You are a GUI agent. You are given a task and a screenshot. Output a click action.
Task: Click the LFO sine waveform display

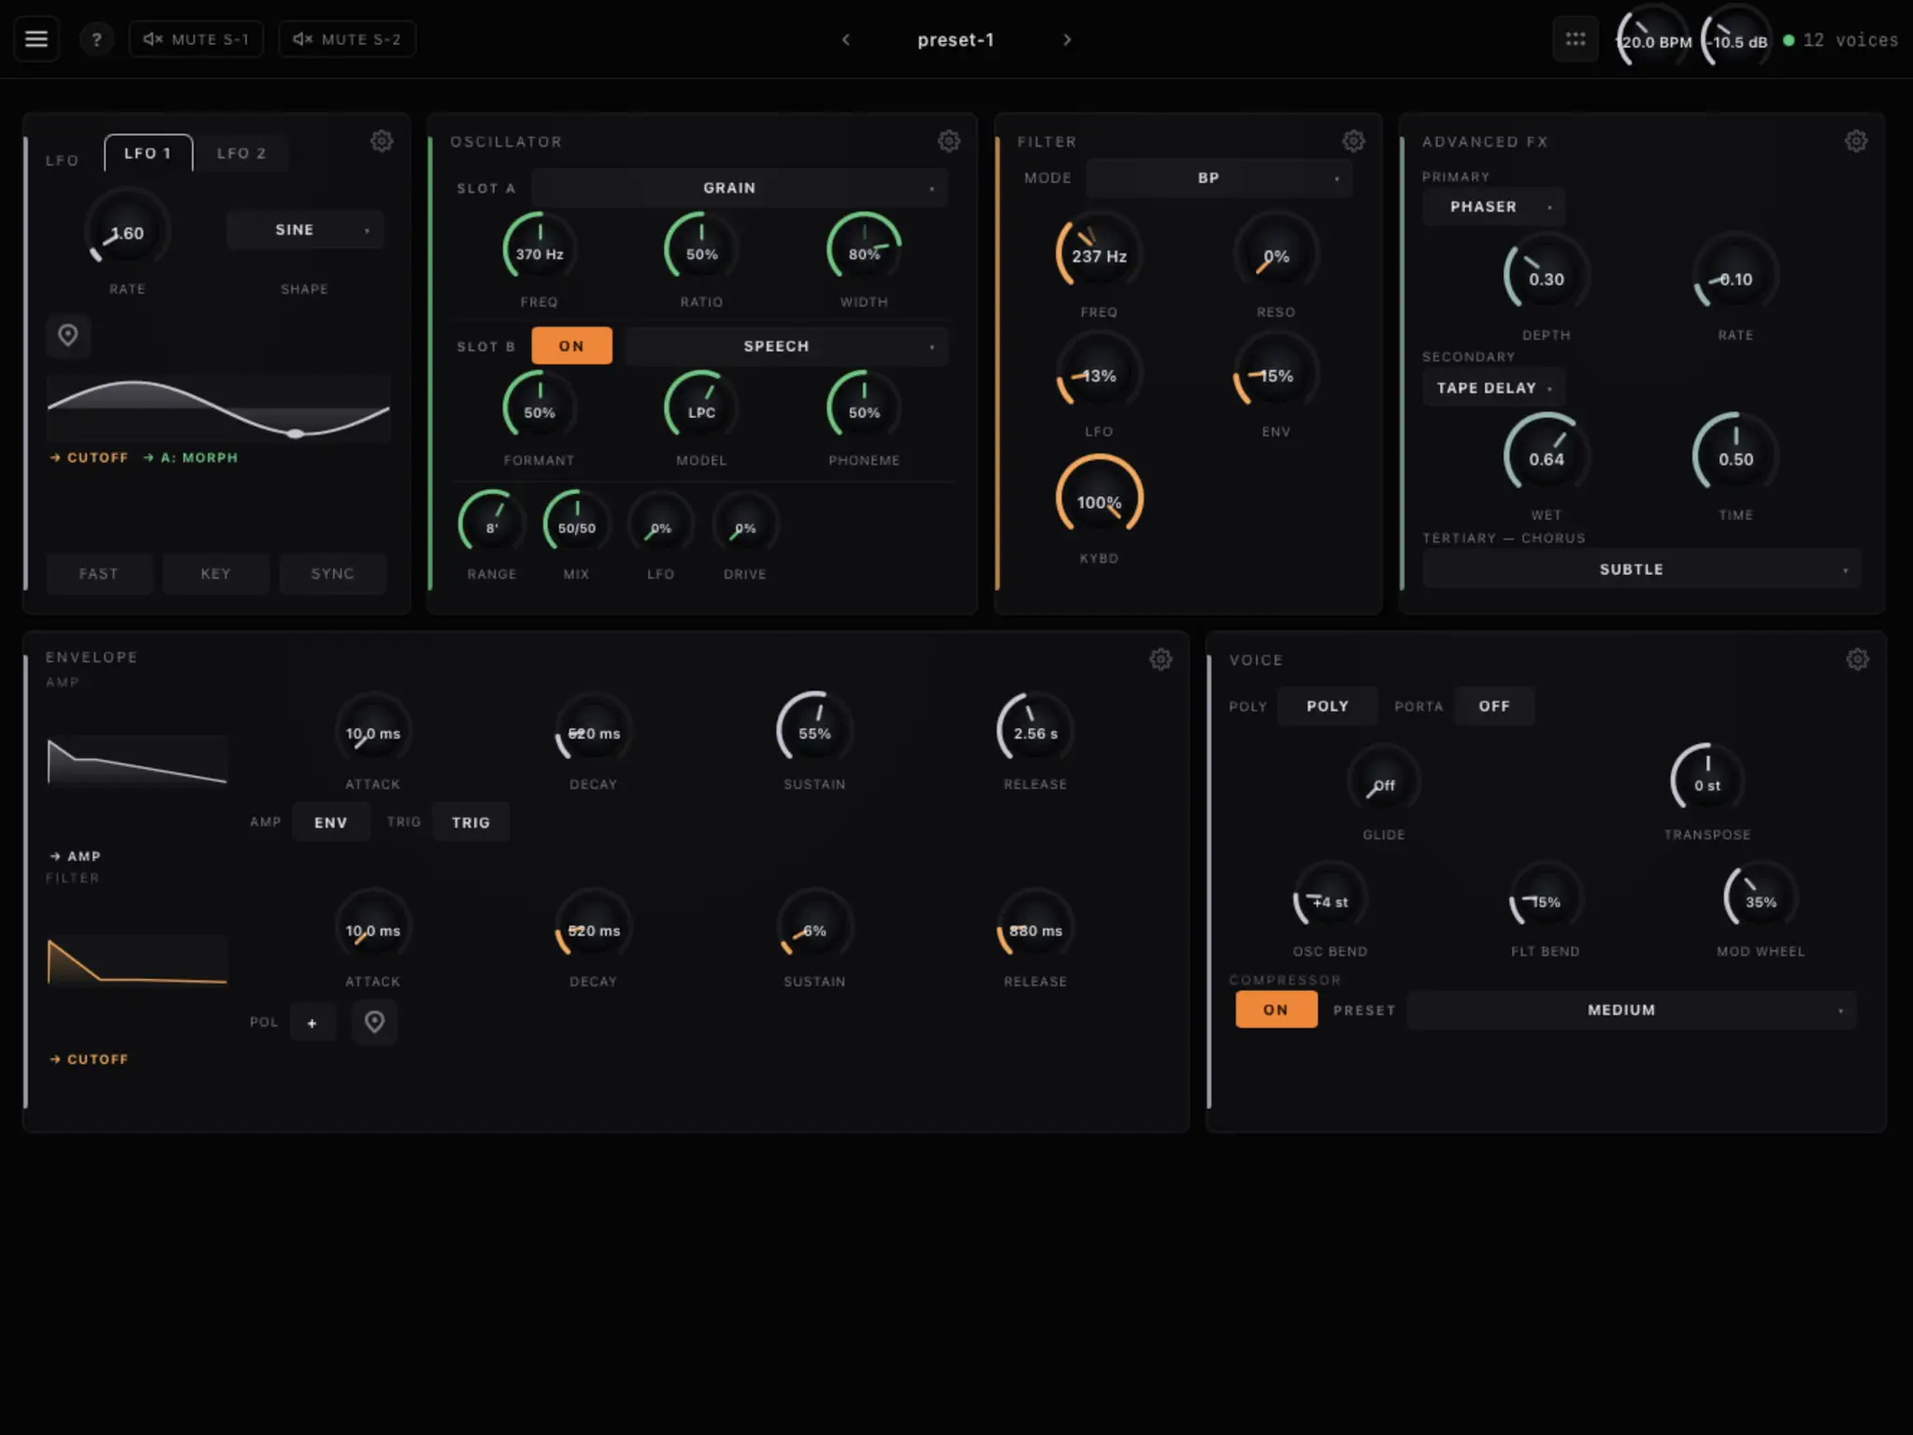click(x=219, y=409)
